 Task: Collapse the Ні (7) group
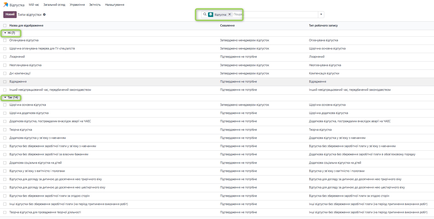[x=10, y=33]
